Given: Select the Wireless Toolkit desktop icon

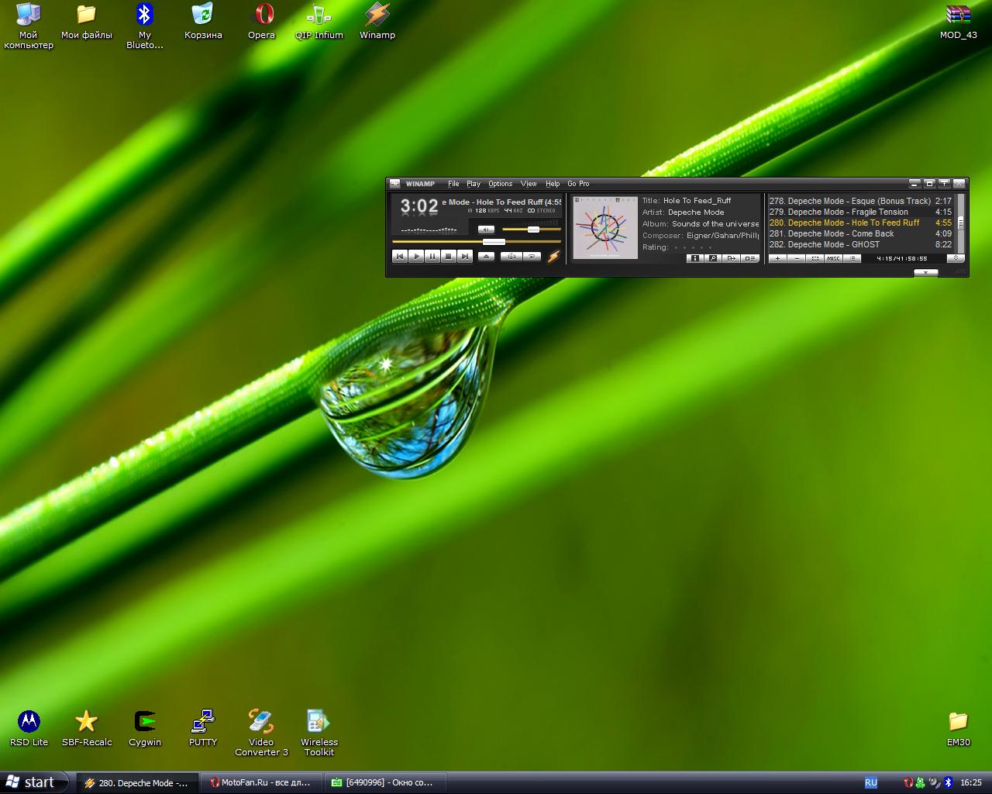Looking at the screenshot, I should pyautogui.click(x=319, y=733).
